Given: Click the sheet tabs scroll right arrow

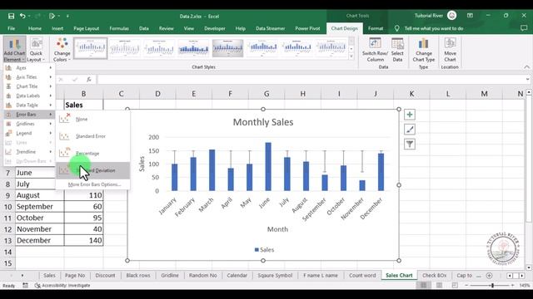Looking at the screenshot, I should point(521,276).
